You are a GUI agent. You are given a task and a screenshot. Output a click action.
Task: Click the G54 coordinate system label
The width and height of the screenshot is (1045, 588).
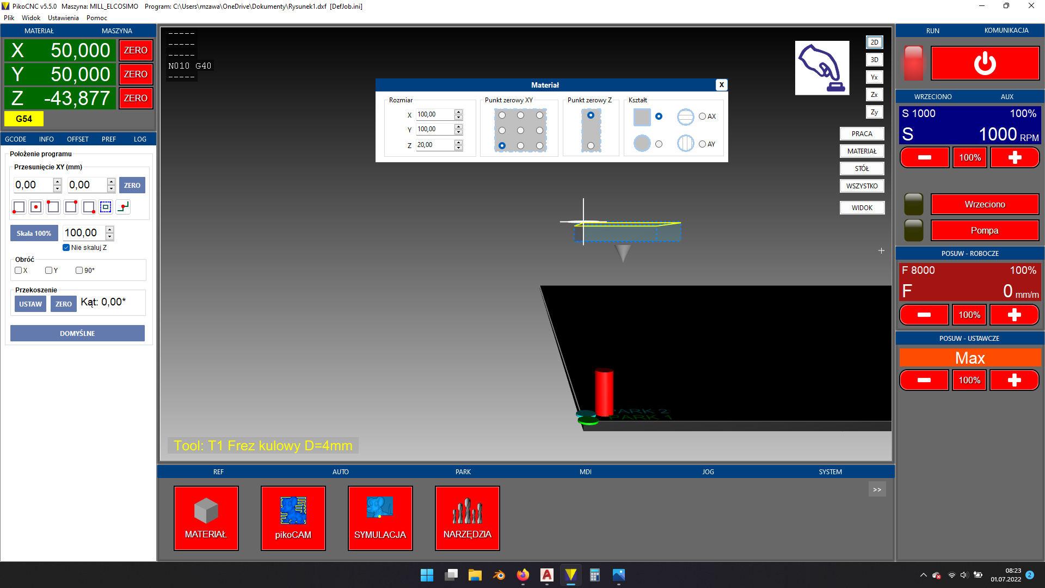(24, 119)
